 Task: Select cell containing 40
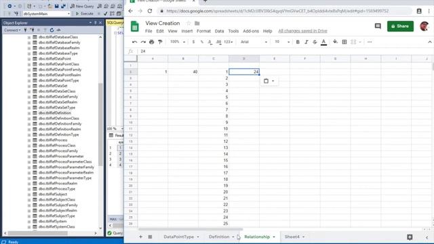click(x=183, y=72)
